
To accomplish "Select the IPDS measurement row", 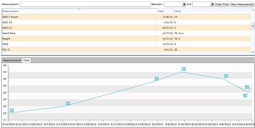I will click(x=126, y=44).
